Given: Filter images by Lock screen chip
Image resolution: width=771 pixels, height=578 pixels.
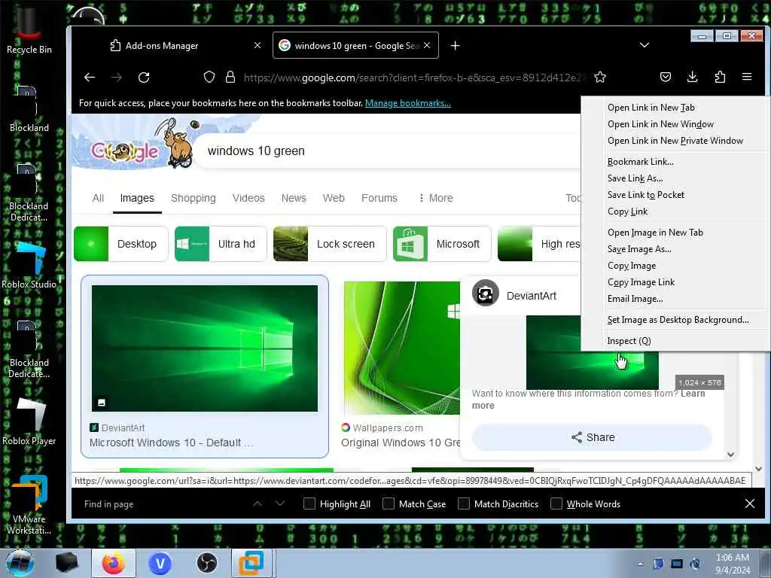Looking at the screenshot, I should tap(330, 244).
